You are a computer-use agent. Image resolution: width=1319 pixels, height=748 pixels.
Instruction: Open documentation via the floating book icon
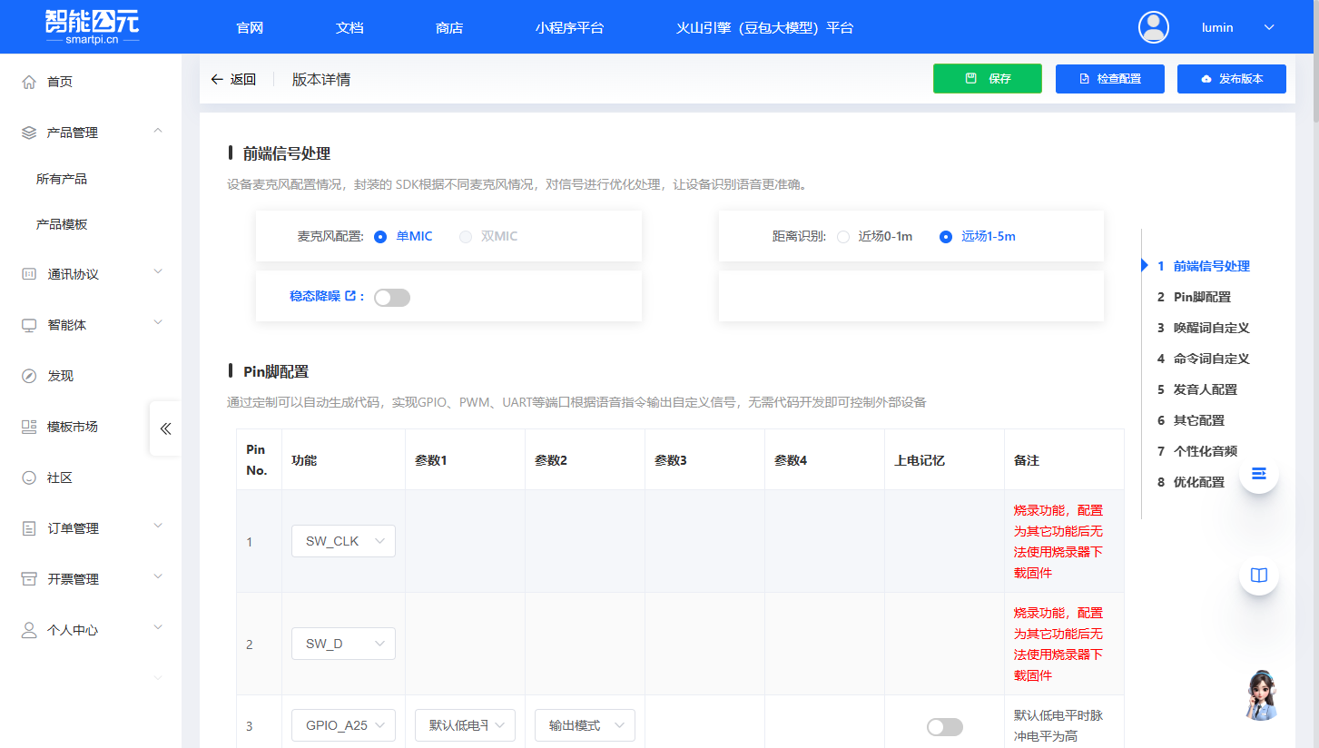pos(1258,575)
